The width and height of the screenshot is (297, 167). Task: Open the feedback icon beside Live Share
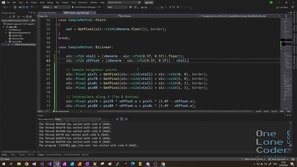coord(293,7)
